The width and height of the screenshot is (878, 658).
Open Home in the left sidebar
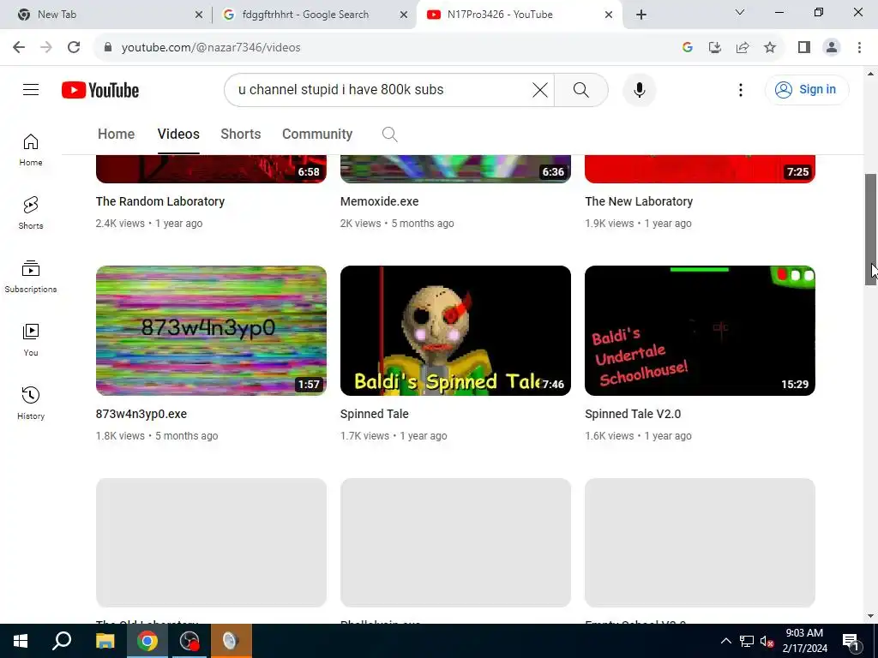coord(31,150)
